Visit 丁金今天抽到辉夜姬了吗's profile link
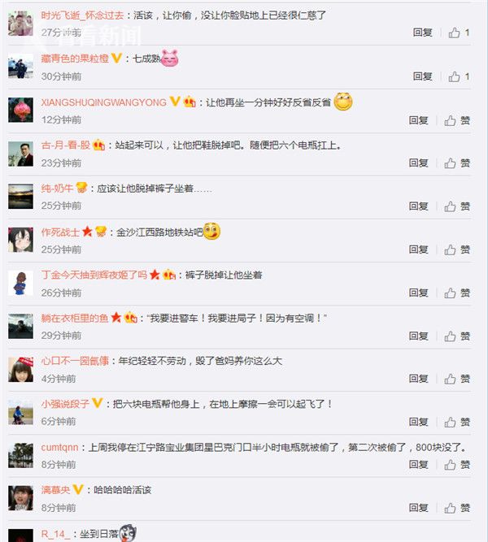Viewport: 488px width, 542px height. point(94,275)
